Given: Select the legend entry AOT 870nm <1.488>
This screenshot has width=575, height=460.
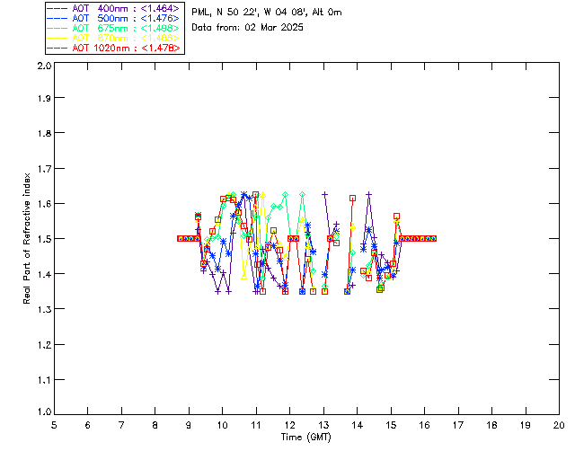Looking at the screenshot, I should click(113, 38).
